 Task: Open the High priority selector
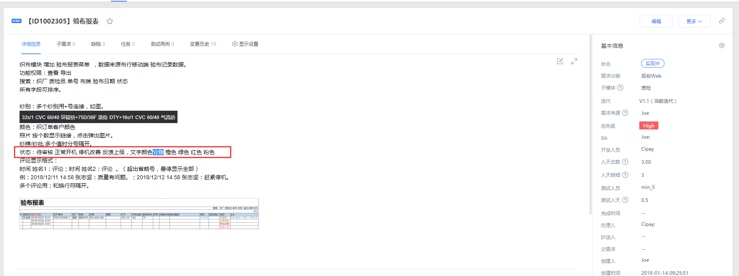click(648, 125)
